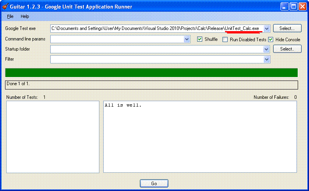309x191 pixels.
Task: Click the 'All is well.' output text
Action: coord(123,105)
